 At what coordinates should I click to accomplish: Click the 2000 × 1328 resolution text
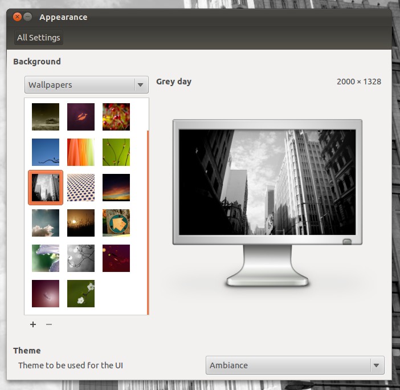pyautogui.click(x=359, y=82)
